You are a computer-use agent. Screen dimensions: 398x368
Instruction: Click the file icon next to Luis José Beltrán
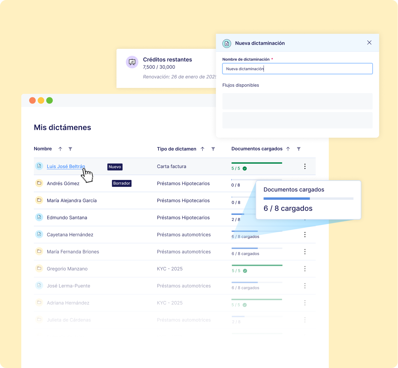click(39, 166)
